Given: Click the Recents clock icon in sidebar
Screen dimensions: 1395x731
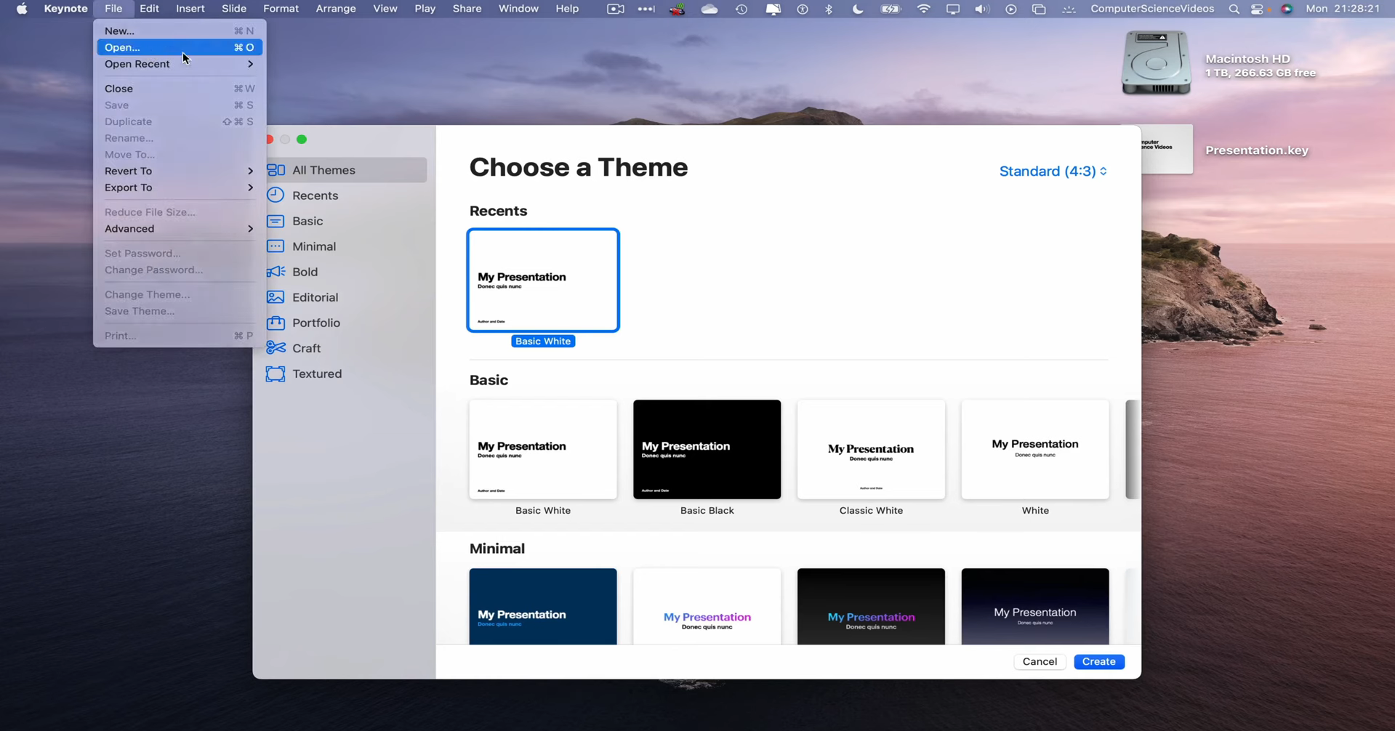Looking at the screenshot, I should [276, 195].
